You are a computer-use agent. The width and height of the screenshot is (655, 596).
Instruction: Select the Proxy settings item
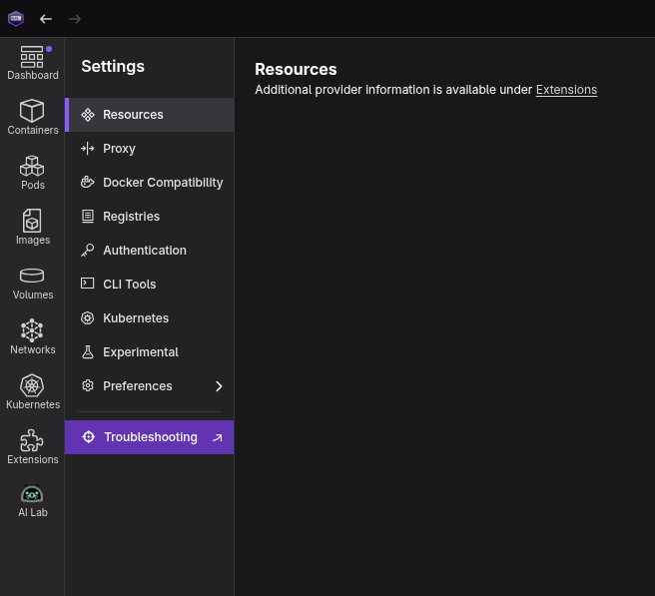click(150, 149)
